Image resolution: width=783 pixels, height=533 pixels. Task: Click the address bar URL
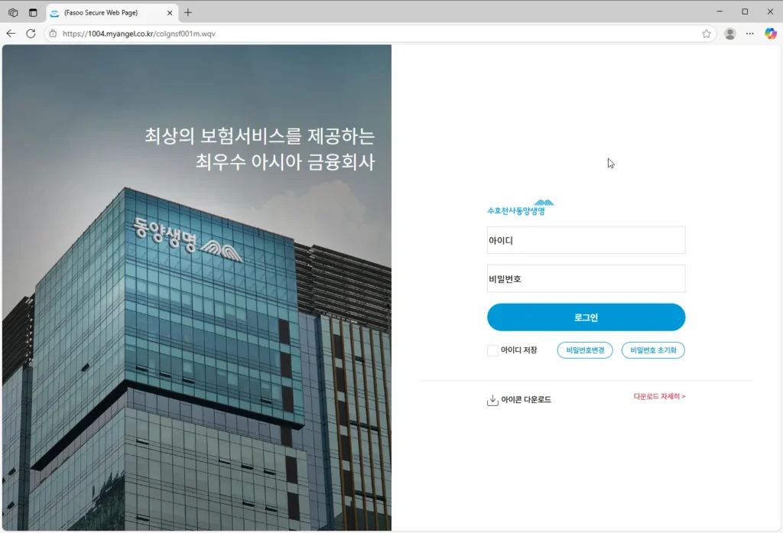[139, 34]
